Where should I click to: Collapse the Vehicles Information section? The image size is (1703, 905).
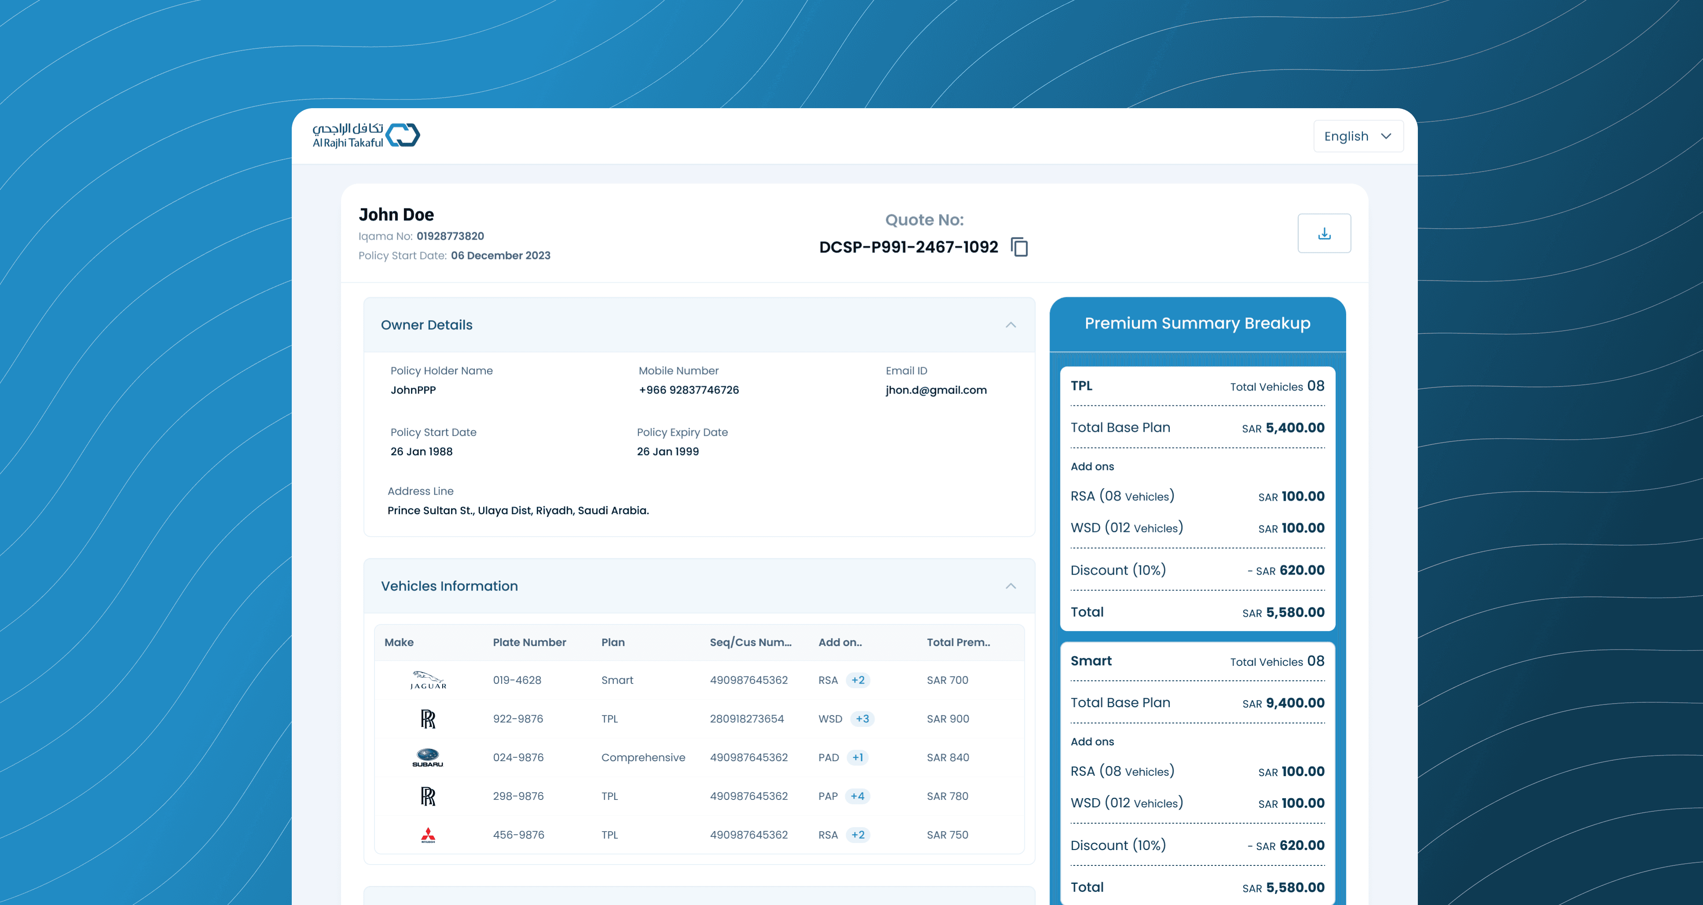tap(1010, 586)
